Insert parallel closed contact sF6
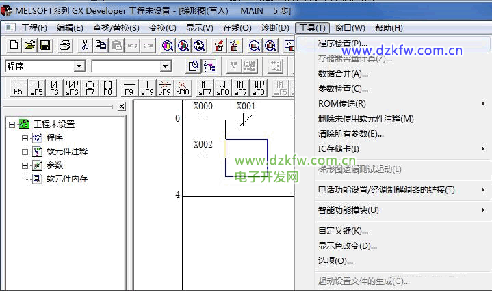The image size is (492, 291). 72,87
